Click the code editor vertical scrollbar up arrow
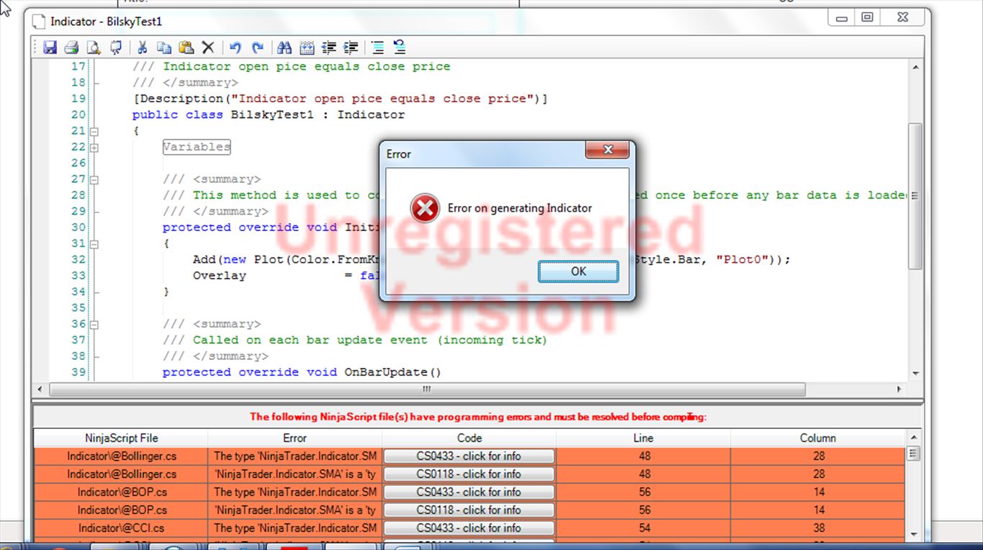983x550 pixels. point(915,67)
